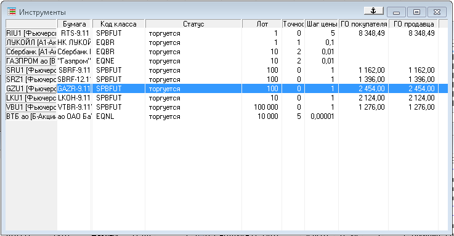Click the LKOH-9.11 cell
This screenshot has width=454, height=236.
coord(75,98)
